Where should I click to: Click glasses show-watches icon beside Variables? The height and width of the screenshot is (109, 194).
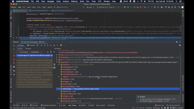click(54, 68)
